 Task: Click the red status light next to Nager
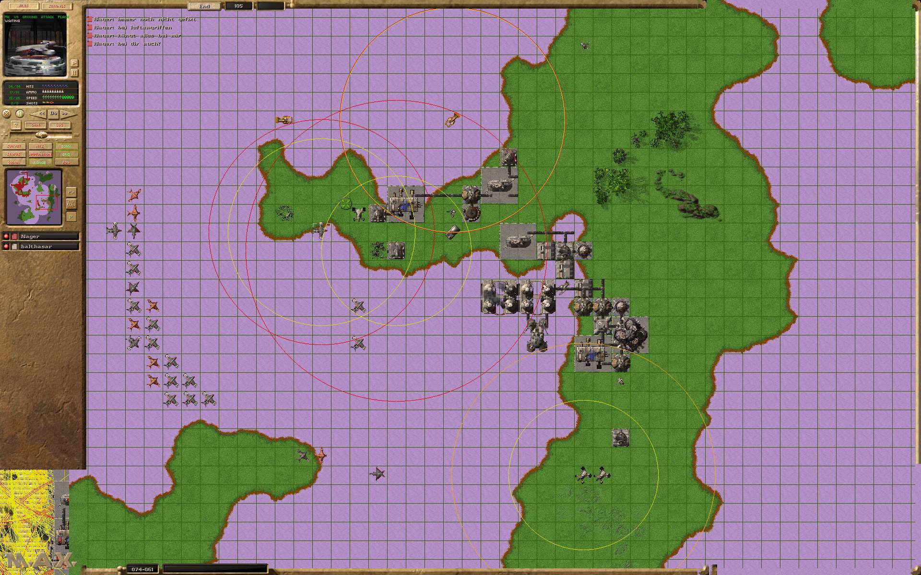[x=6, y=236]
